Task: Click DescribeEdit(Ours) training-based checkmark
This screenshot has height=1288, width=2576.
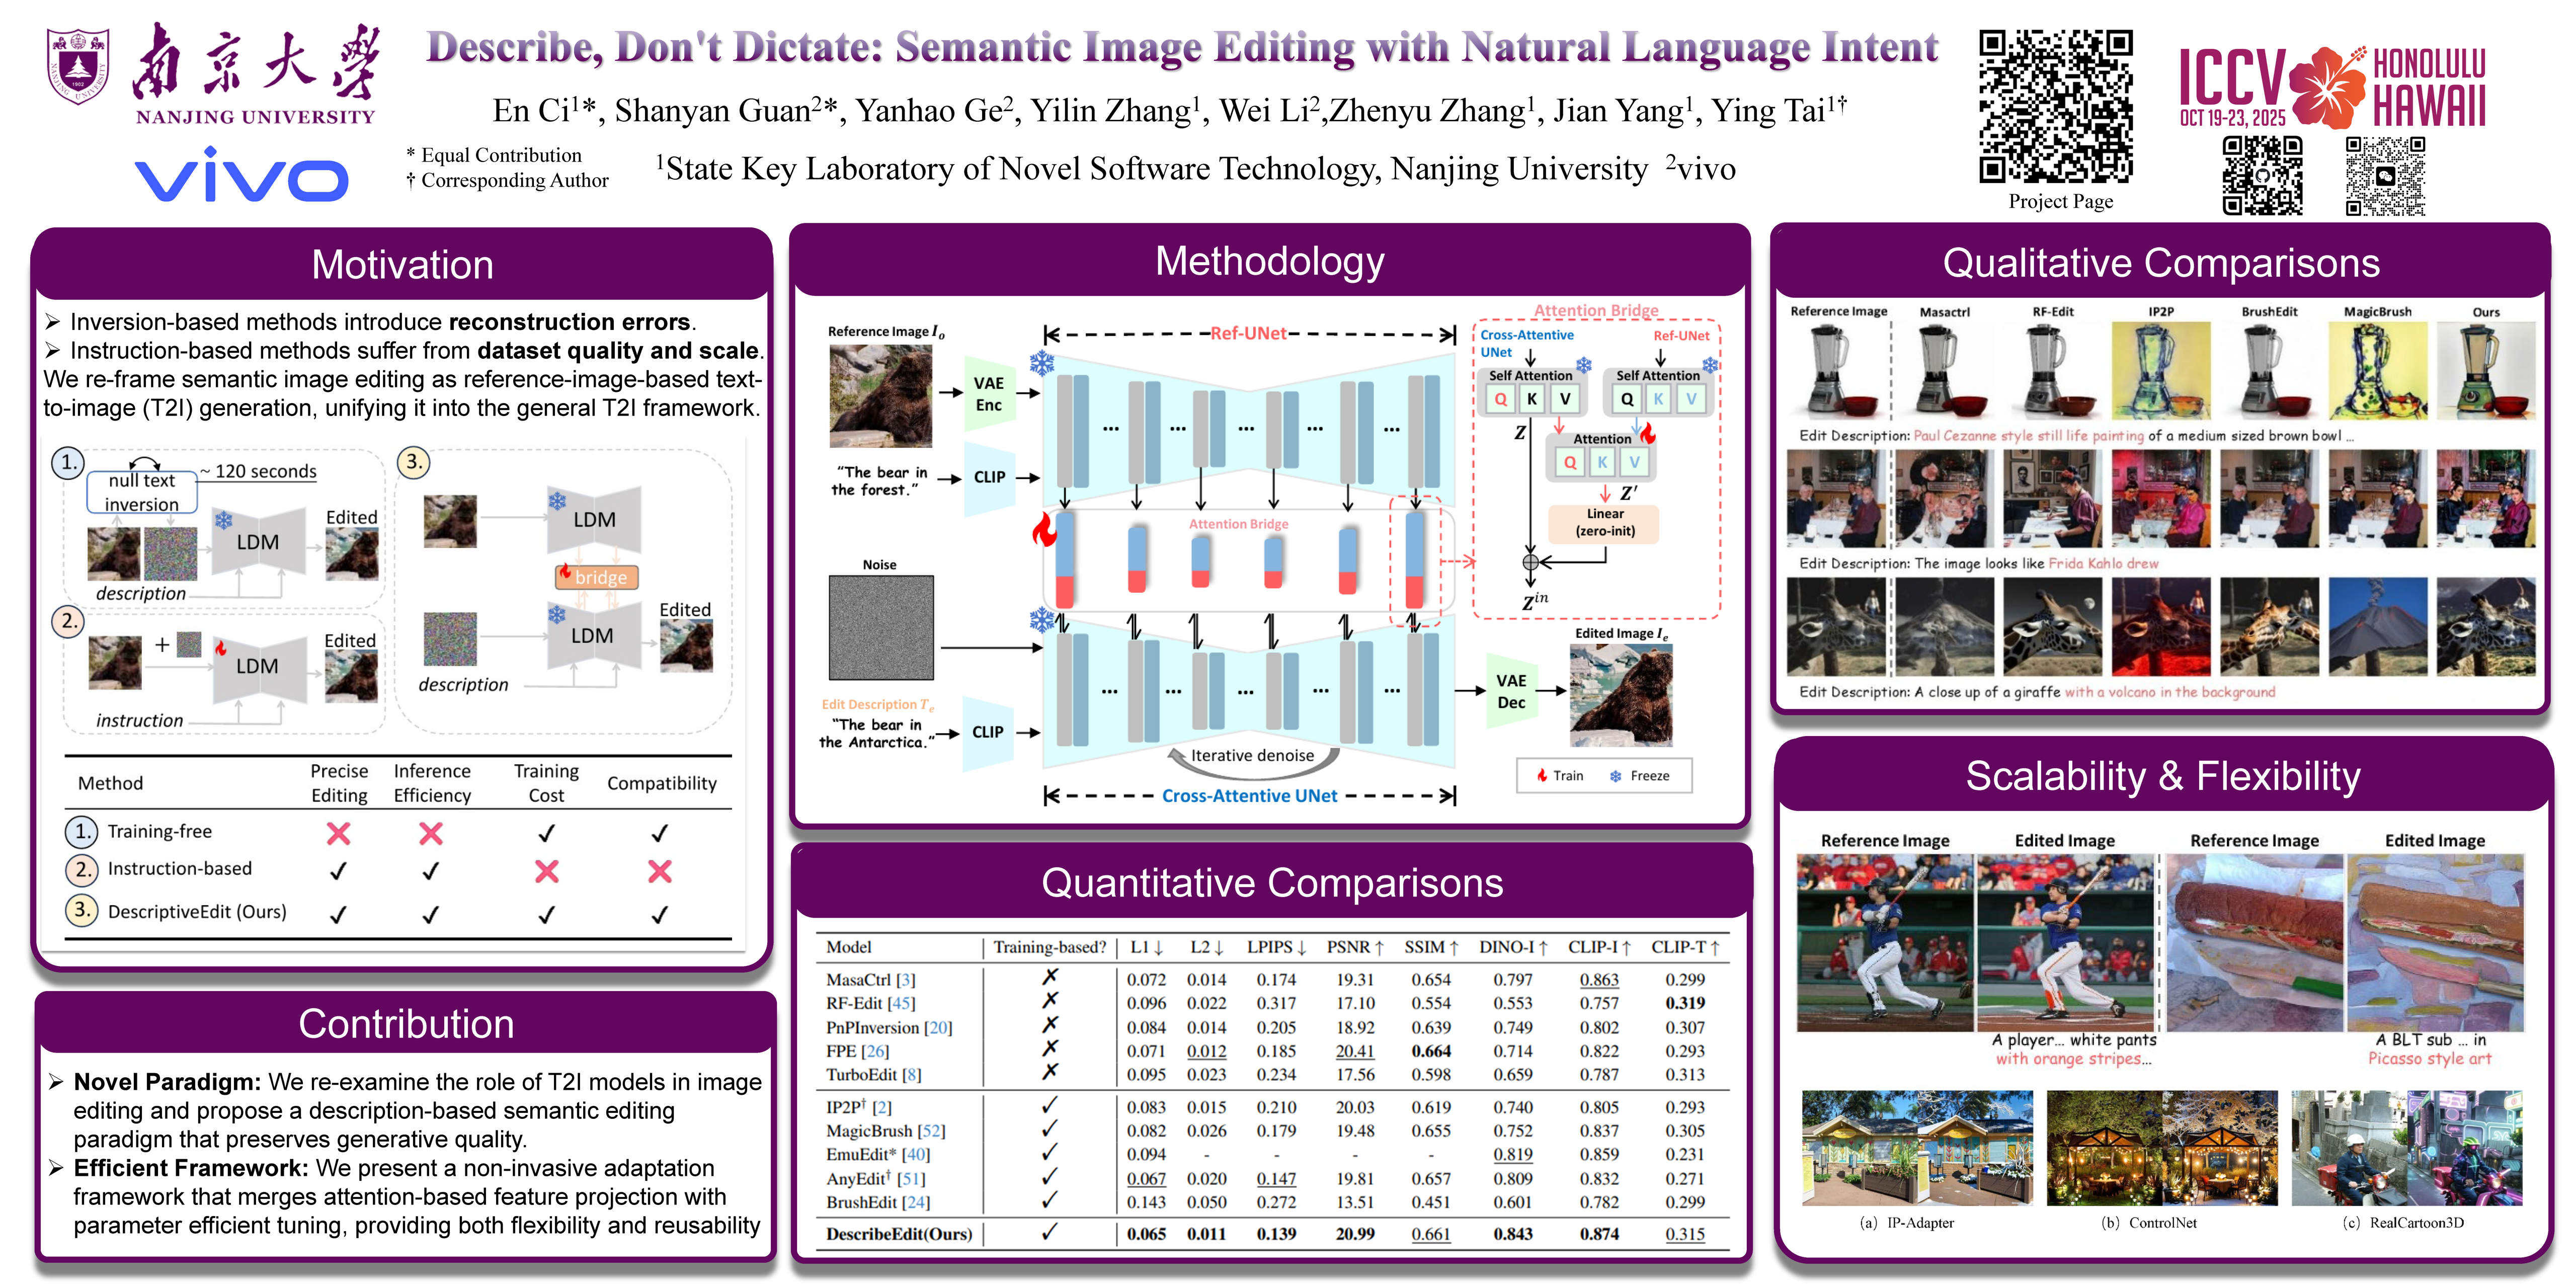Action: 1049,1232
